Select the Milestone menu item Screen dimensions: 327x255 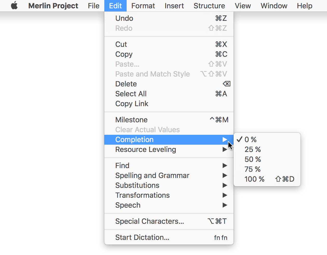[169, 120]
